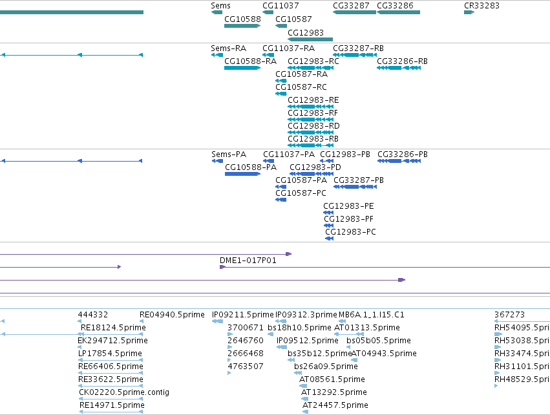
Task: Select EST AT04943.5prime
Action: click(x=354, y=360)
